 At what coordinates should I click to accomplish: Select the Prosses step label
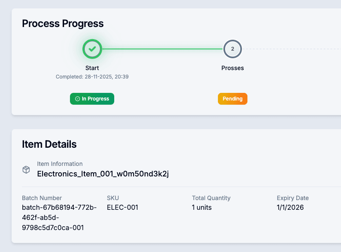click(232, 68)
